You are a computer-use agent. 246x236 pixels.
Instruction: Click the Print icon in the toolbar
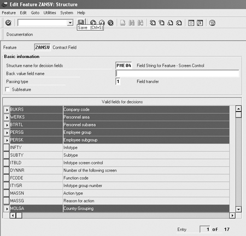coord(123,23)
